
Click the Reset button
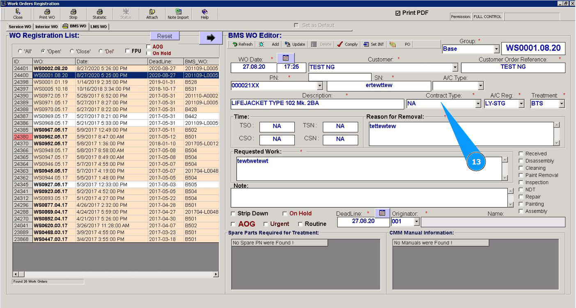[165, 36]
